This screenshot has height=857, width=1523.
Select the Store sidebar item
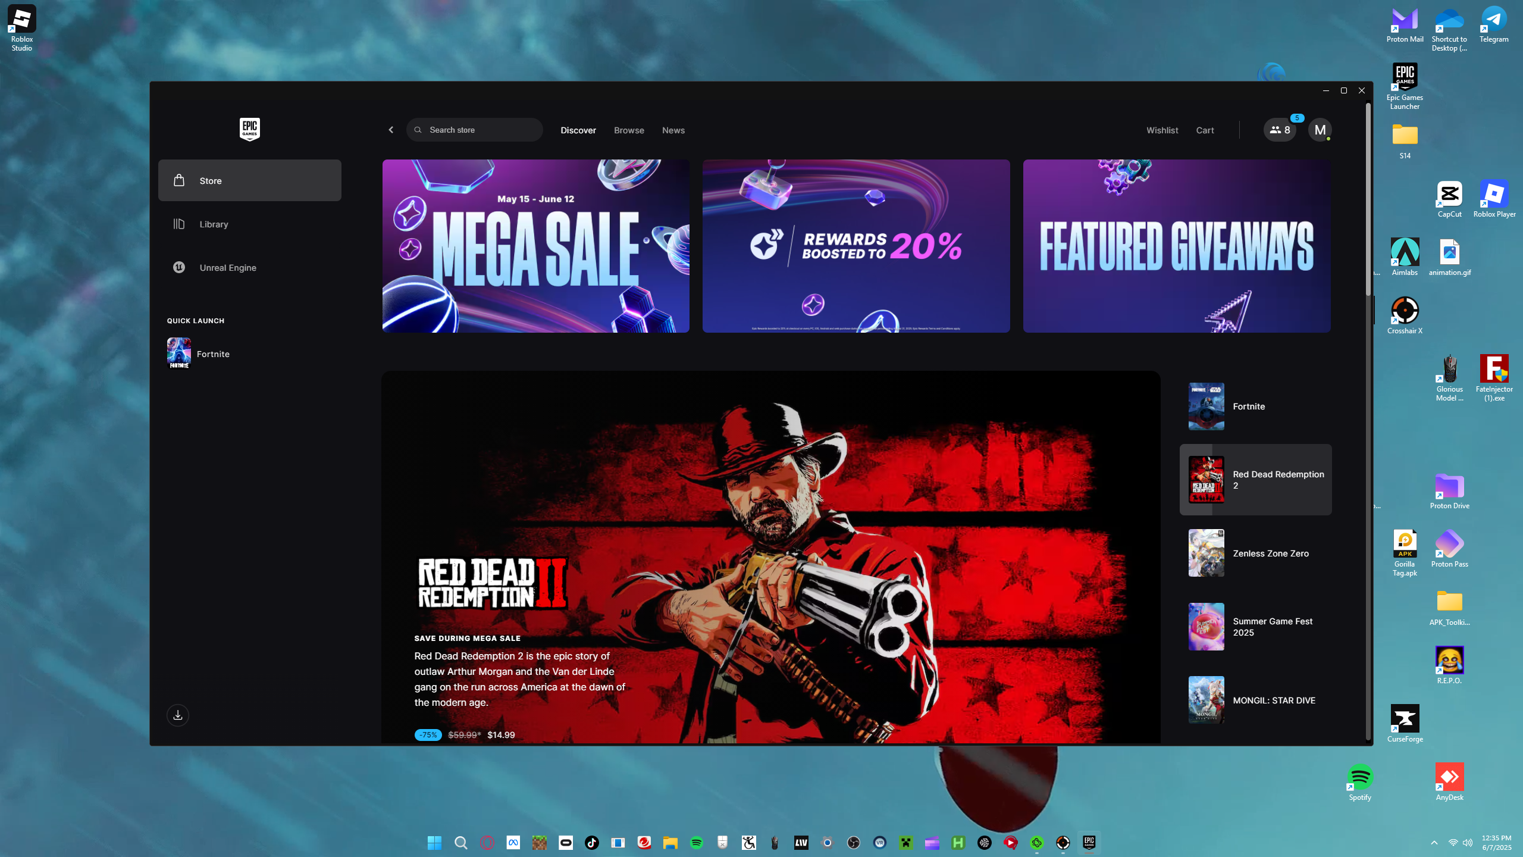pos(249,180)
